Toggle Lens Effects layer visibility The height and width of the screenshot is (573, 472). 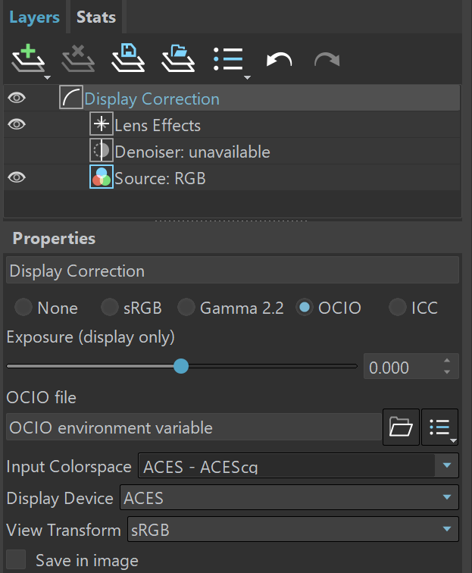[17, 124]
